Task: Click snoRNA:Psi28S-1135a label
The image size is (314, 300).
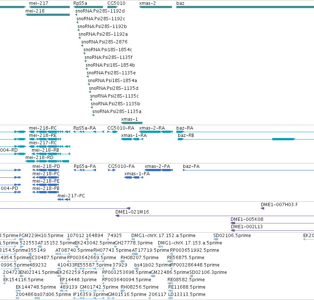Action: click(x=117, y=112)
